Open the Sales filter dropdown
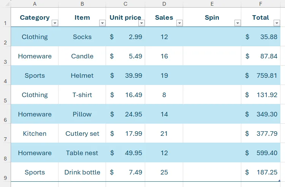This screenshot has width=285, height=187. [179, 23]
